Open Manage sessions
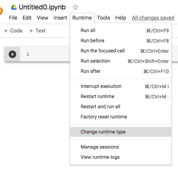 pyautogui.click(x=121, y=147)
